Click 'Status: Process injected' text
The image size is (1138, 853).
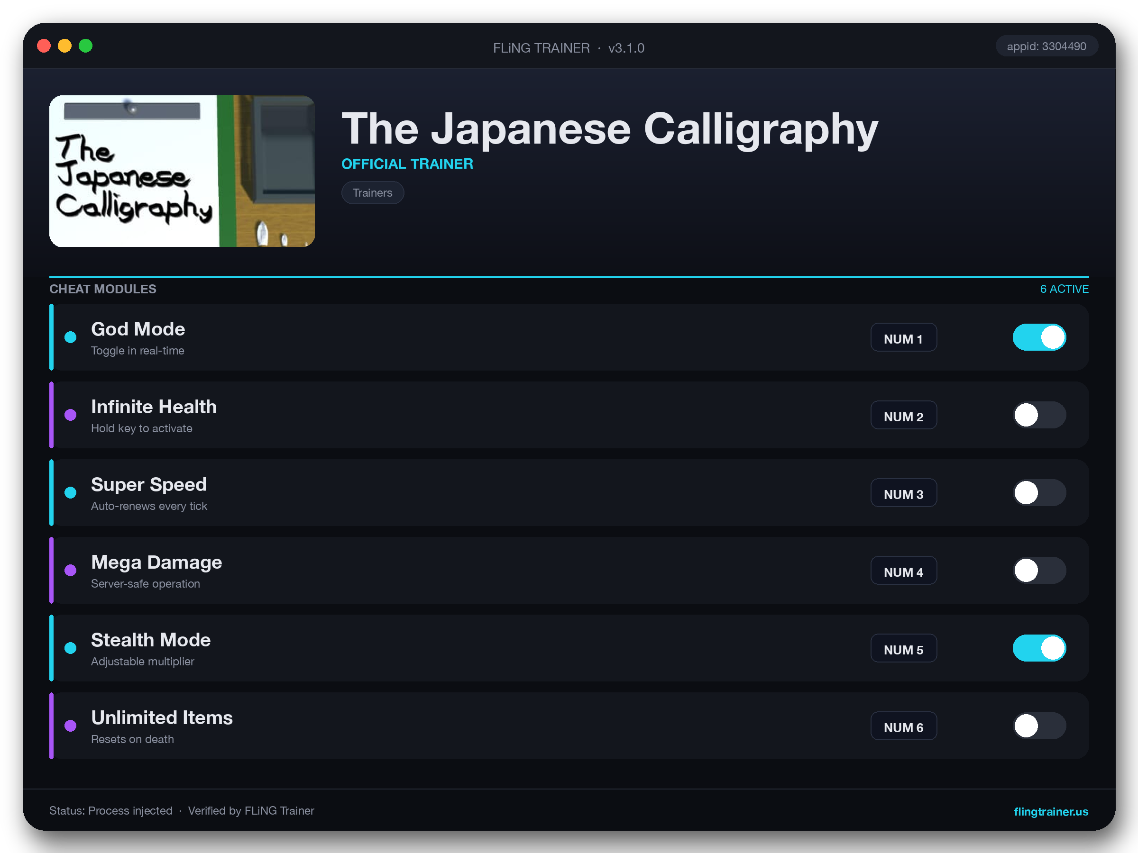(x=110, y=811)
